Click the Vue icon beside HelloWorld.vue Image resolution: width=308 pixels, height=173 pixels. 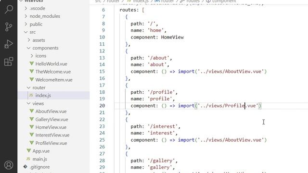click(32, 63)
